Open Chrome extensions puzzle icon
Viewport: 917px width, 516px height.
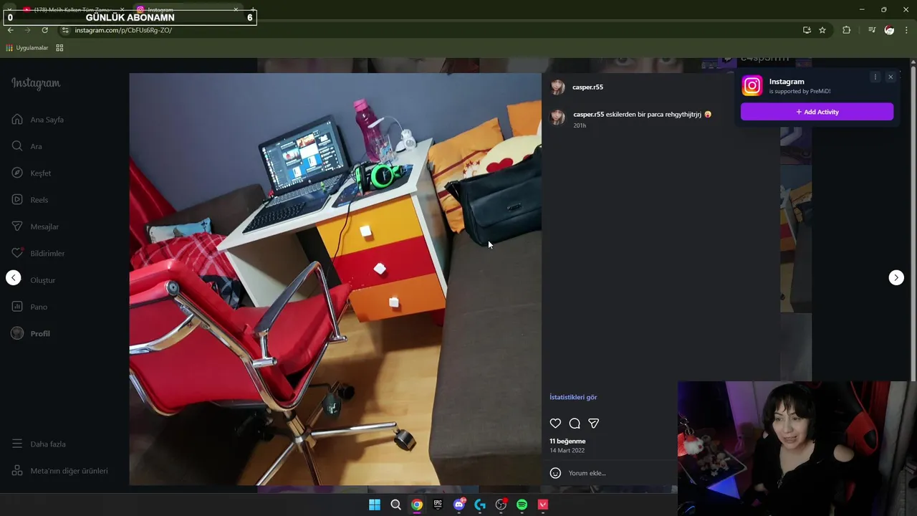point(847,30)
